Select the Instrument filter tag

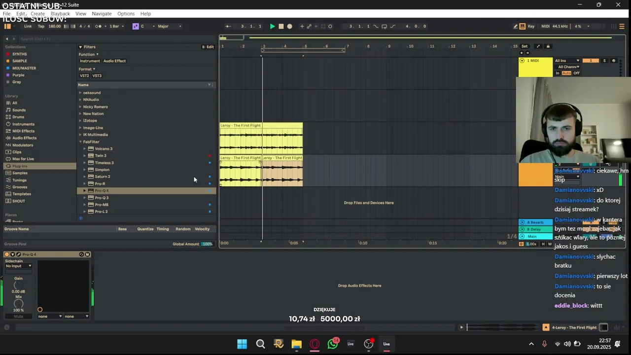90,61
